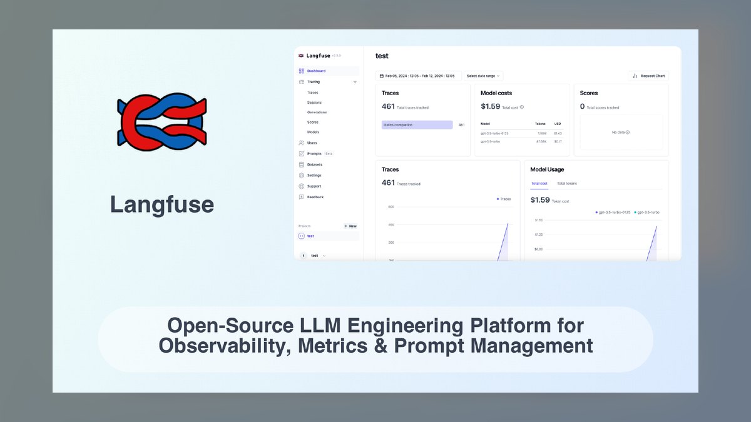Open Scores in the sidebar menu
This screenshot has width=751, height=422.
click(313, 123)
